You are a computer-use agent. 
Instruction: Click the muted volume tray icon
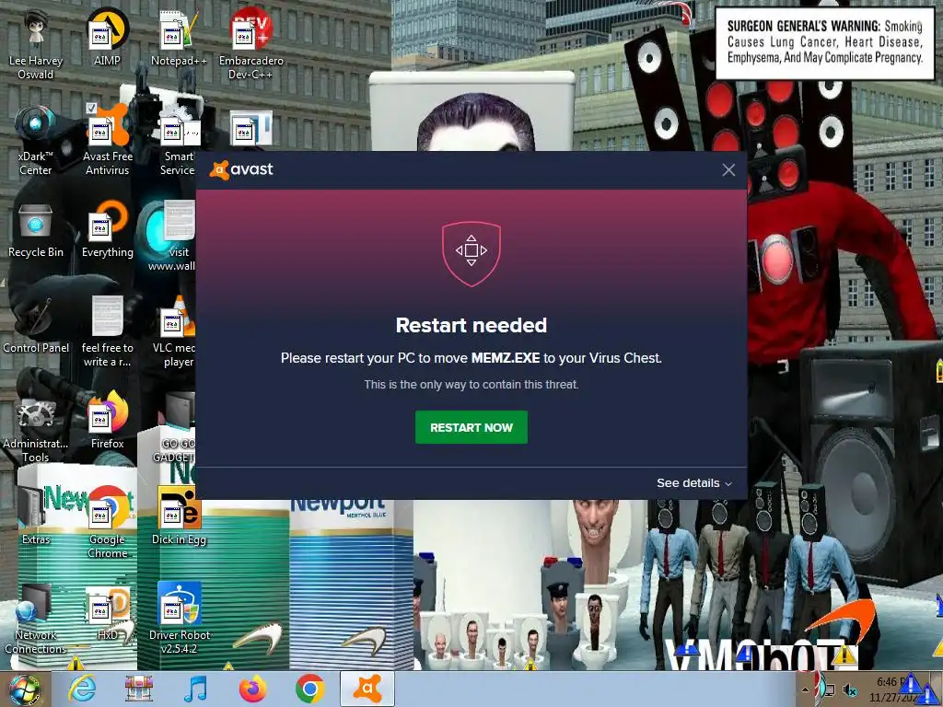[850, 690]
